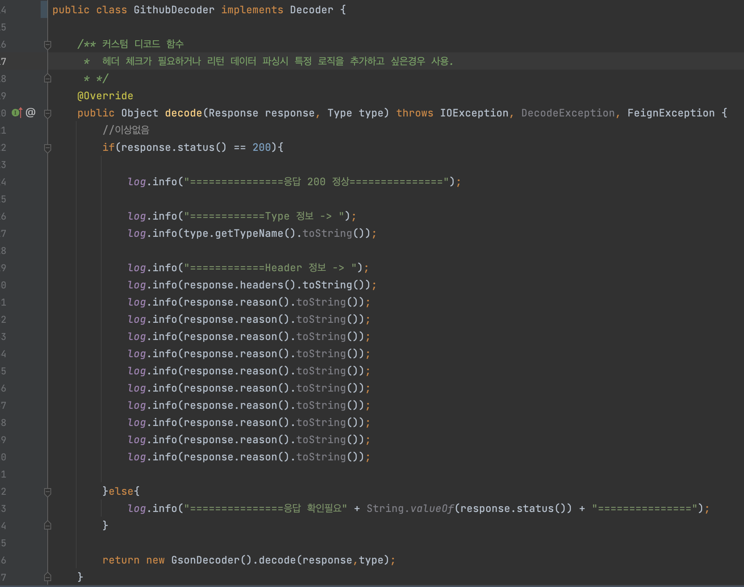Click the 헤더 체크가 필요하거나 comment line

pyautogui.click(x=268, y=61)
